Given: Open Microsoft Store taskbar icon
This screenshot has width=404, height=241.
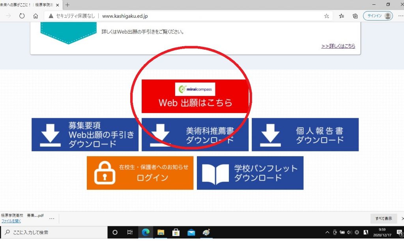Looking at the screenshot, I should click(x=176, y=232).
